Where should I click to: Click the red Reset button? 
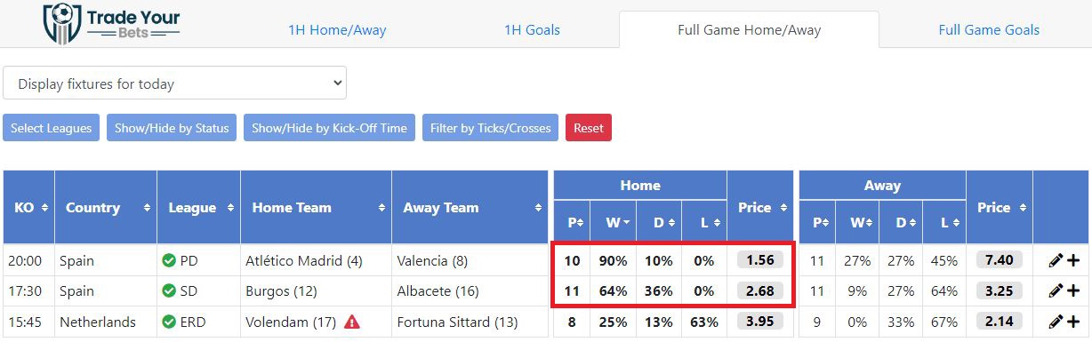[x=589, y=128]
